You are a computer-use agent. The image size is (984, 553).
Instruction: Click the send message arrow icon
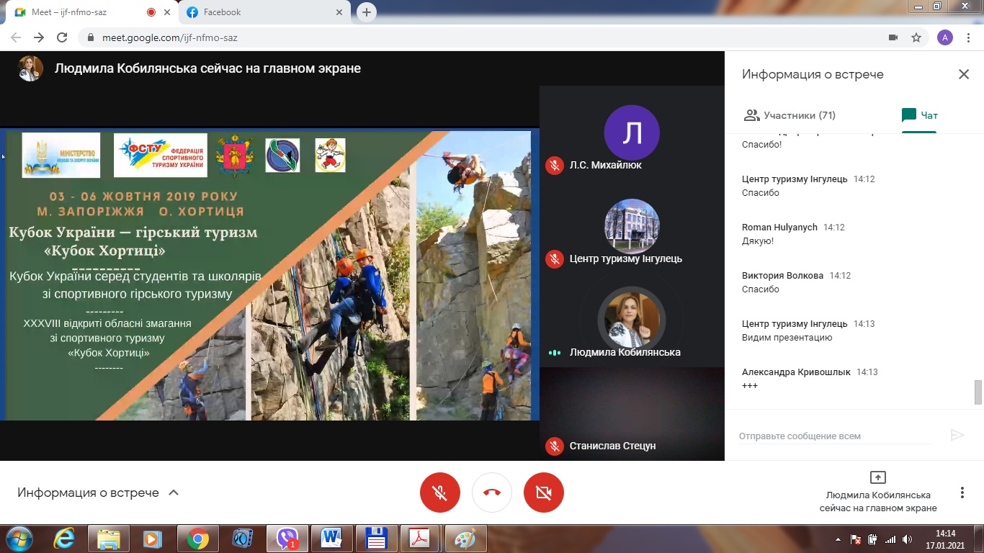(957, 435)
